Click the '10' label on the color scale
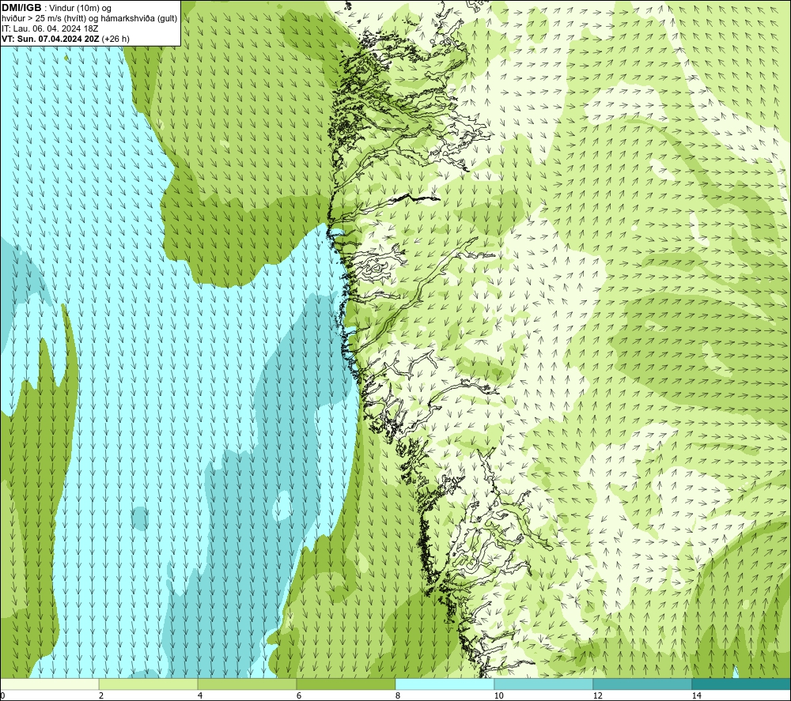Viewport: 791px width, 701px height. [x=498, y=695]
